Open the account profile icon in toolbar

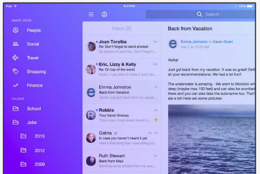click(x=104, y=14)
